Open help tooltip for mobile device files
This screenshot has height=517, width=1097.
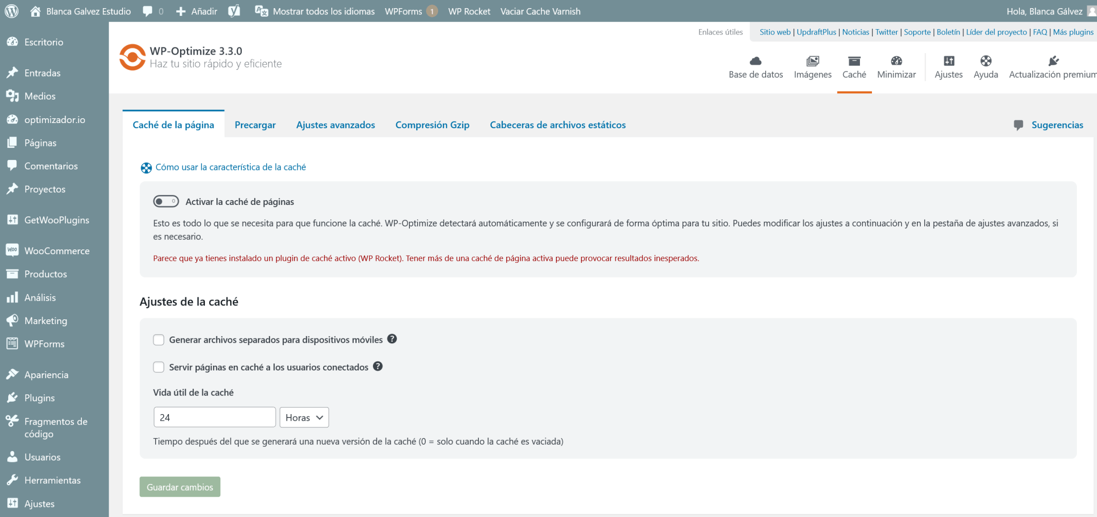pyautogui.click(x=392, y=339)
